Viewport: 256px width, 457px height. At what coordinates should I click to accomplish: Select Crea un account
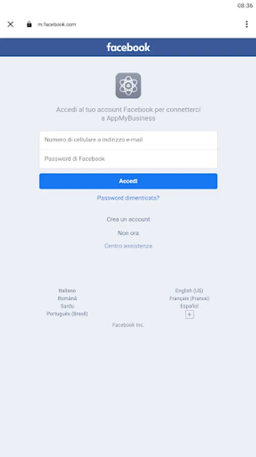coord(129,219)
